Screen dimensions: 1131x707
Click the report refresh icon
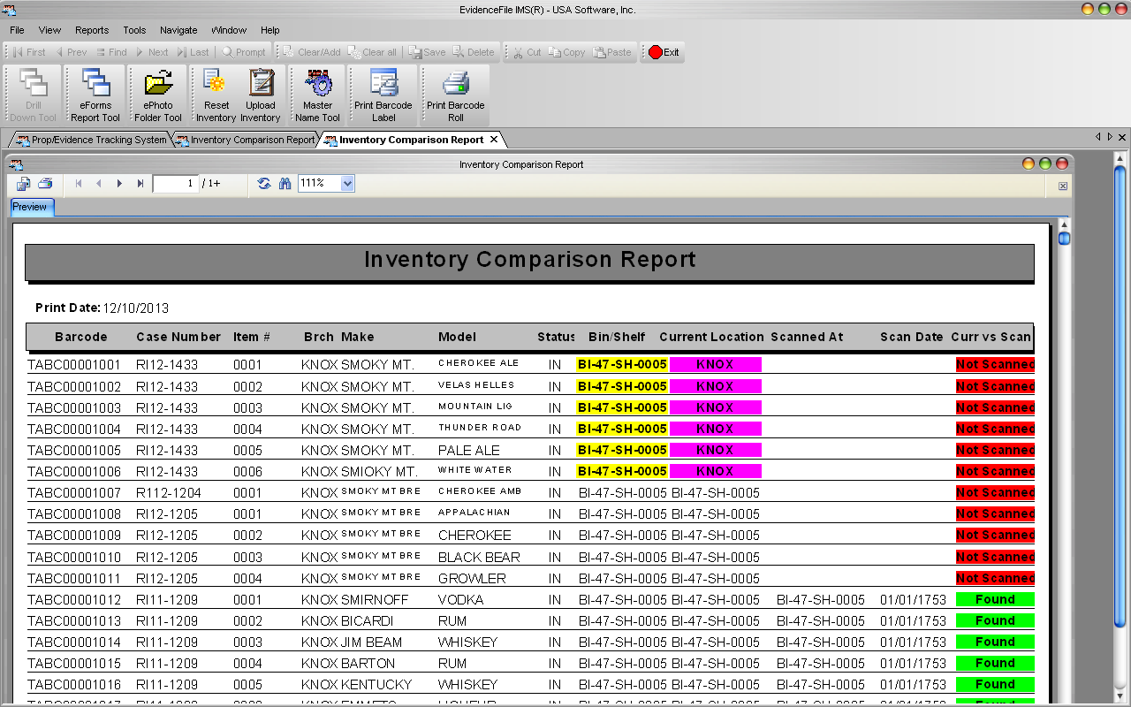(263, 184)
